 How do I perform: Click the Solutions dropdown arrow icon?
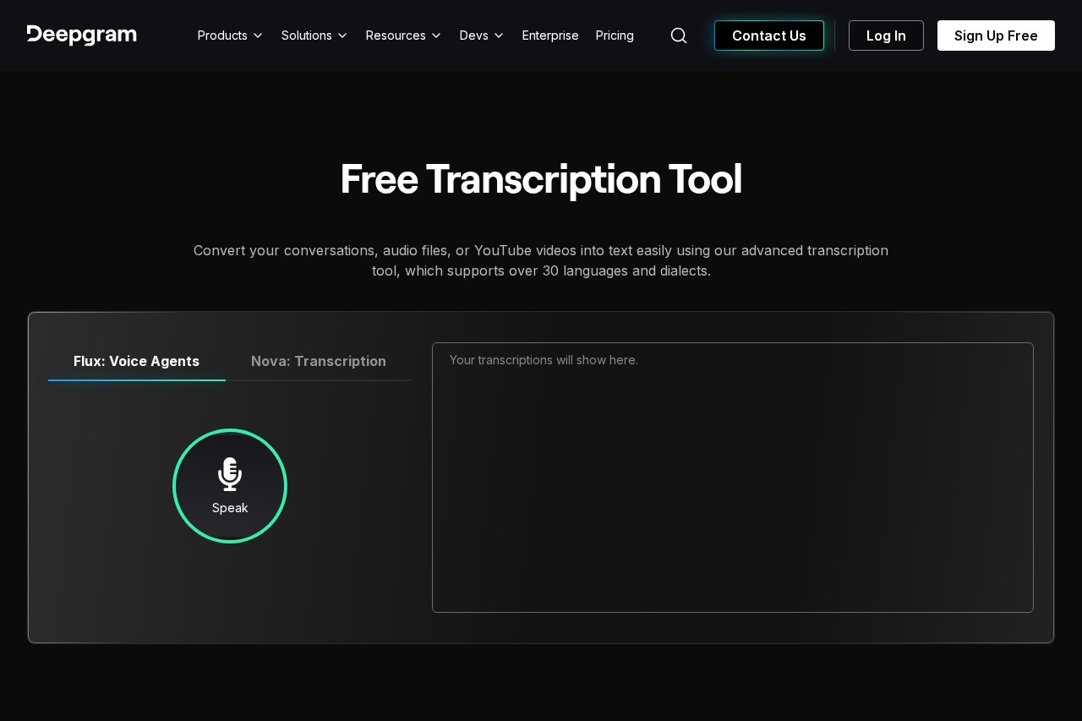[x=342, y=36]
